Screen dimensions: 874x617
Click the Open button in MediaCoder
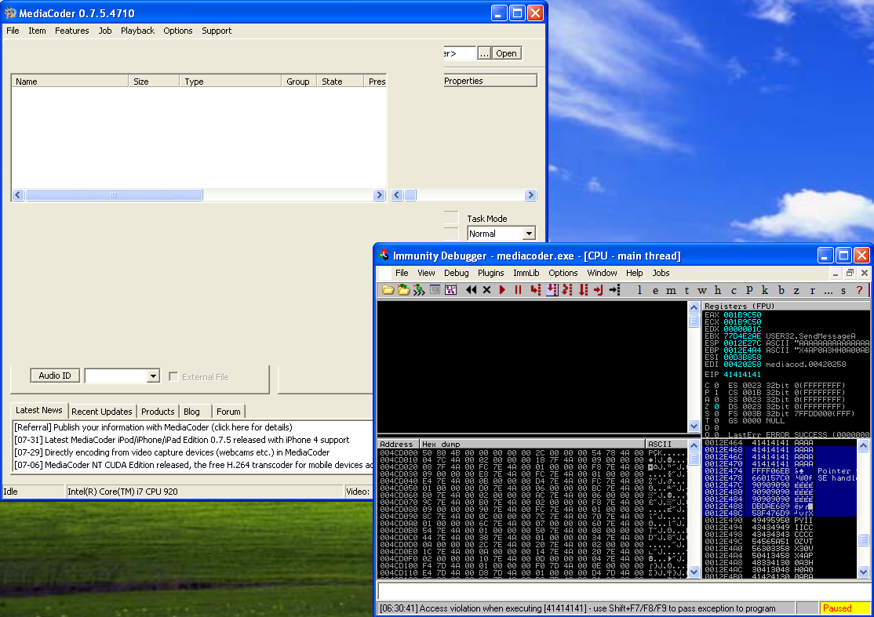507,53
